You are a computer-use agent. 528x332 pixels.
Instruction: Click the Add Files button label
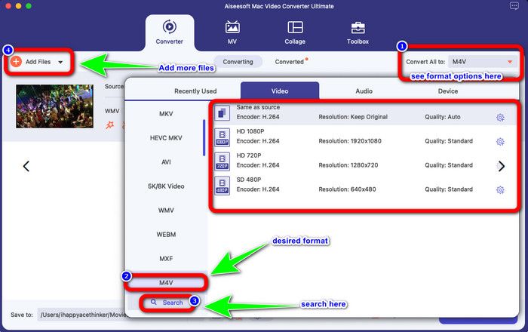pos(38,62)
